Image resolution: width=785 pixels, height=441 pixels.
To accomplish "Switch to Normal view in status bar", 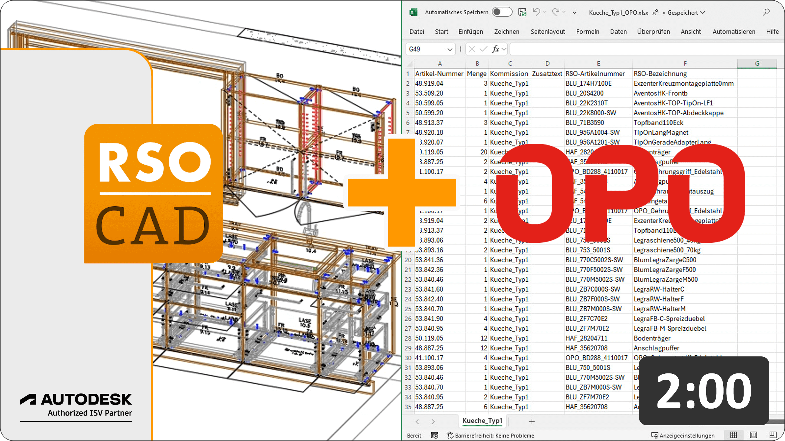I will tap(734, 435).
